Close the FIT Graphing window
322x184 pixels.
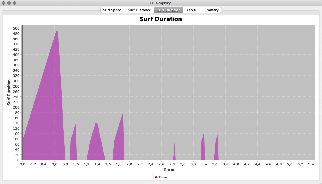4,3
